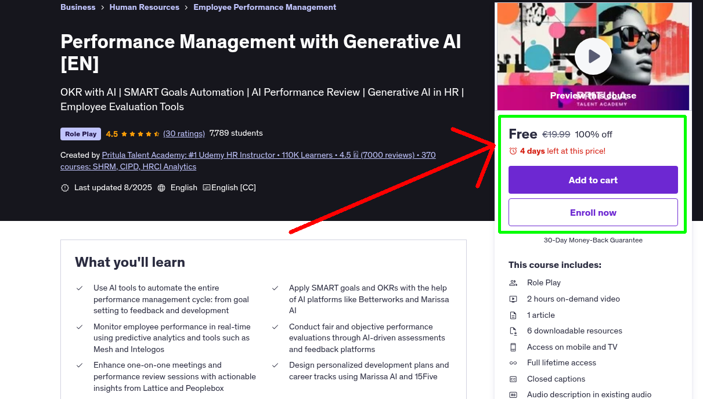This screenshot has height=399, width=703.
Task: Click checkmark beside 'Conduct fair and objective'
Action: click(275, 327)
